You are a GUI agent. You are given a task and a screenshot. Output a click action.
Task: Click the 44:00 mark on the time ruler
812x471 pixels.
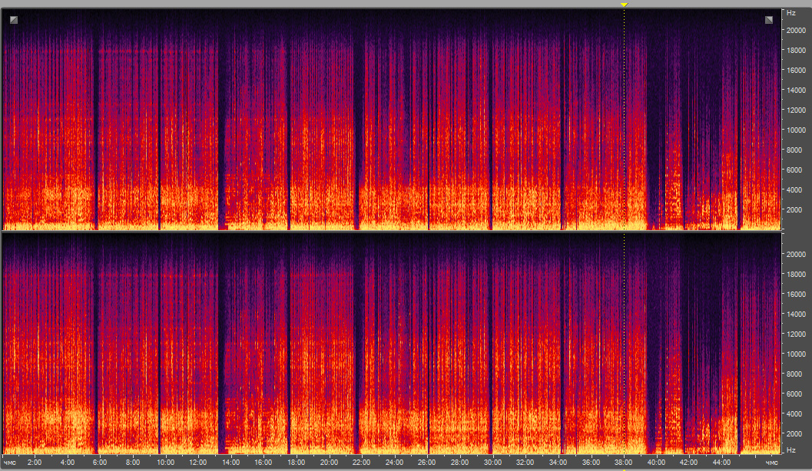[721, 463]
